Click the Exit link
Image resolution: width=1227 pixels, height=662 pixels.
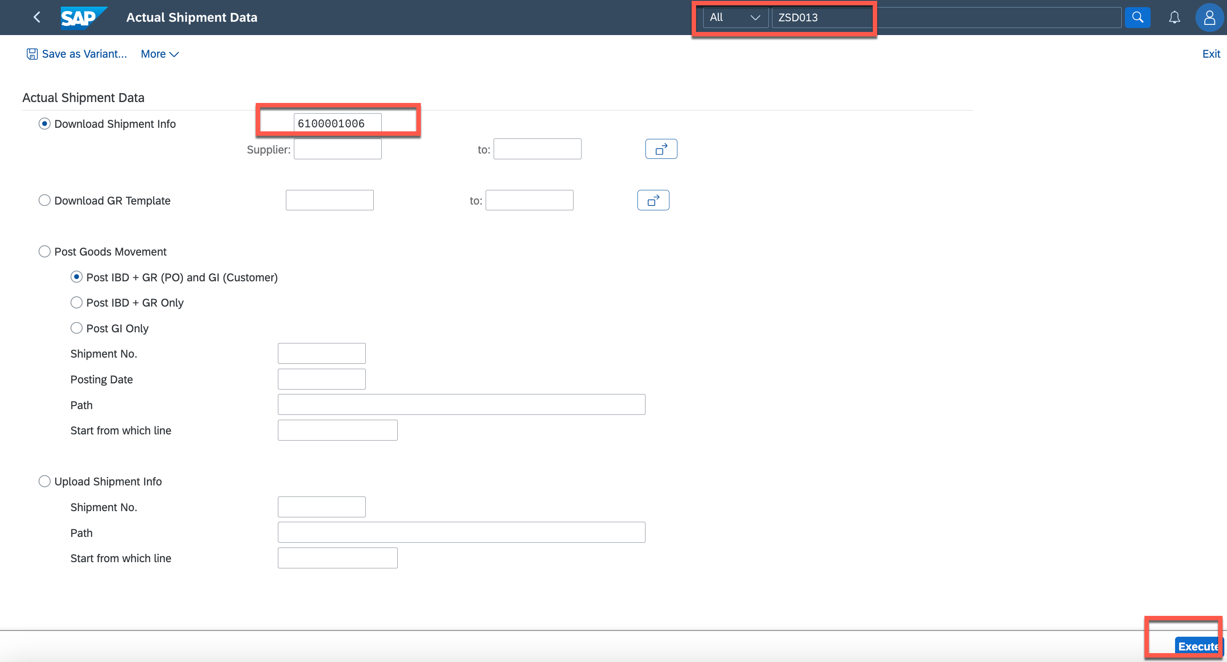click(1210, 54)
